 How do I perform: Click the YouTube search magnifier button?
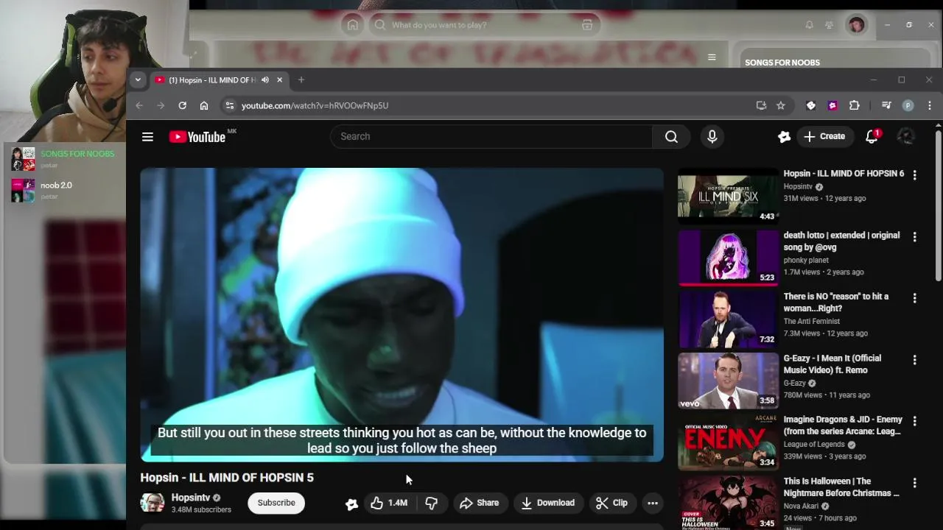pos(671,136)
